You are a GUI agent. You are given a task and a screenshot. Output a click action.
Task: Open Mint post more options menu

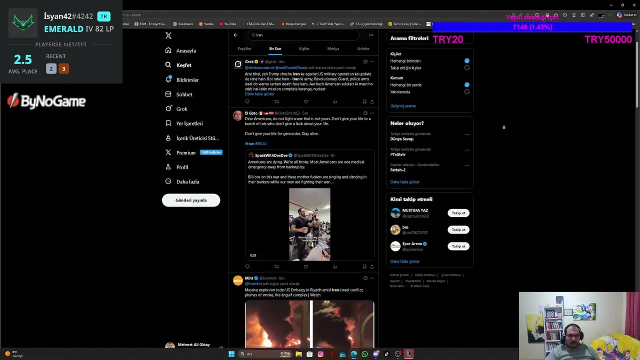pyautogui.click(x=372, y=278)
